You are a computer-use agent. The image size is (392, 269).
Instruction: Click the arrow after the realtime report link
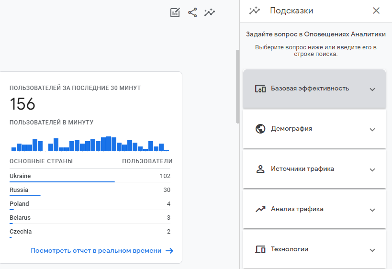[x=169, y=251]
